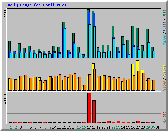Screen dimensions: 168x131
Task: Click the 'Hits' legend label
Action: click(x=164, y=13)
